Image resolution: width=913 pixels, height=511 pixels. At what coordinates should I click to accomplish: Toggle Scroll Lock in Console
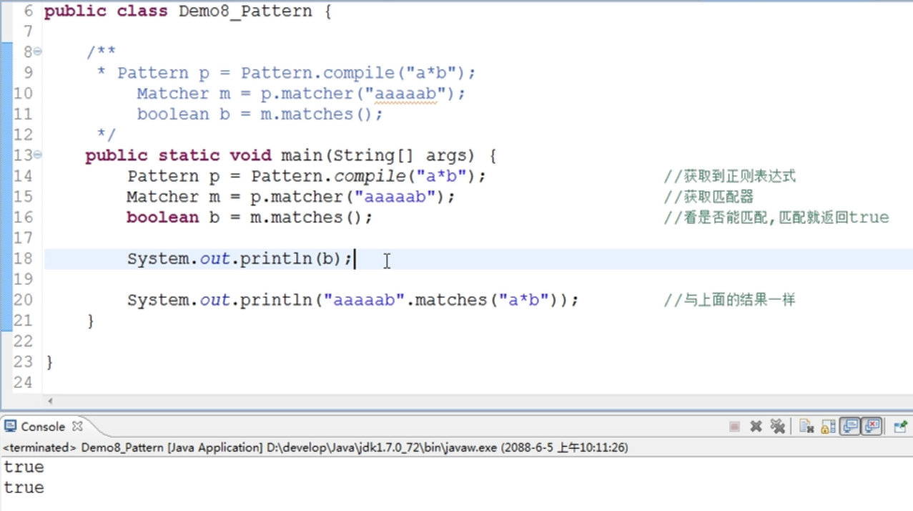pos(828,427)
